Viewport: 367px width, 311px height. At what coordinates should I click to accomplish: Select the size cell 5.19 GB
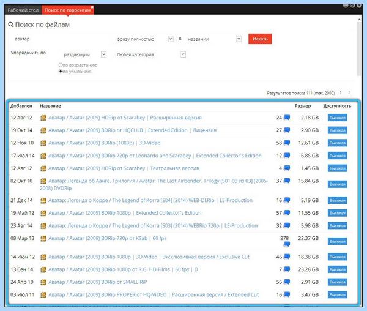(310, 200)
